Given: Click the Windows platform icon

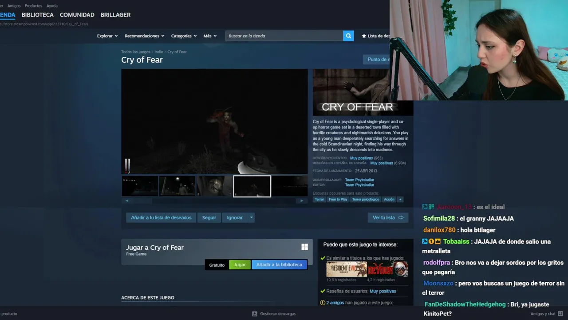Looking at the screenshot, I should 304,247.
